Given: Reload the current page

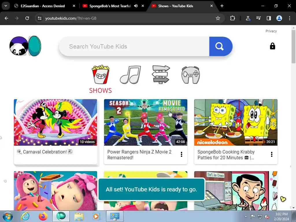Looking at the screenshot, I should (27, 18).
